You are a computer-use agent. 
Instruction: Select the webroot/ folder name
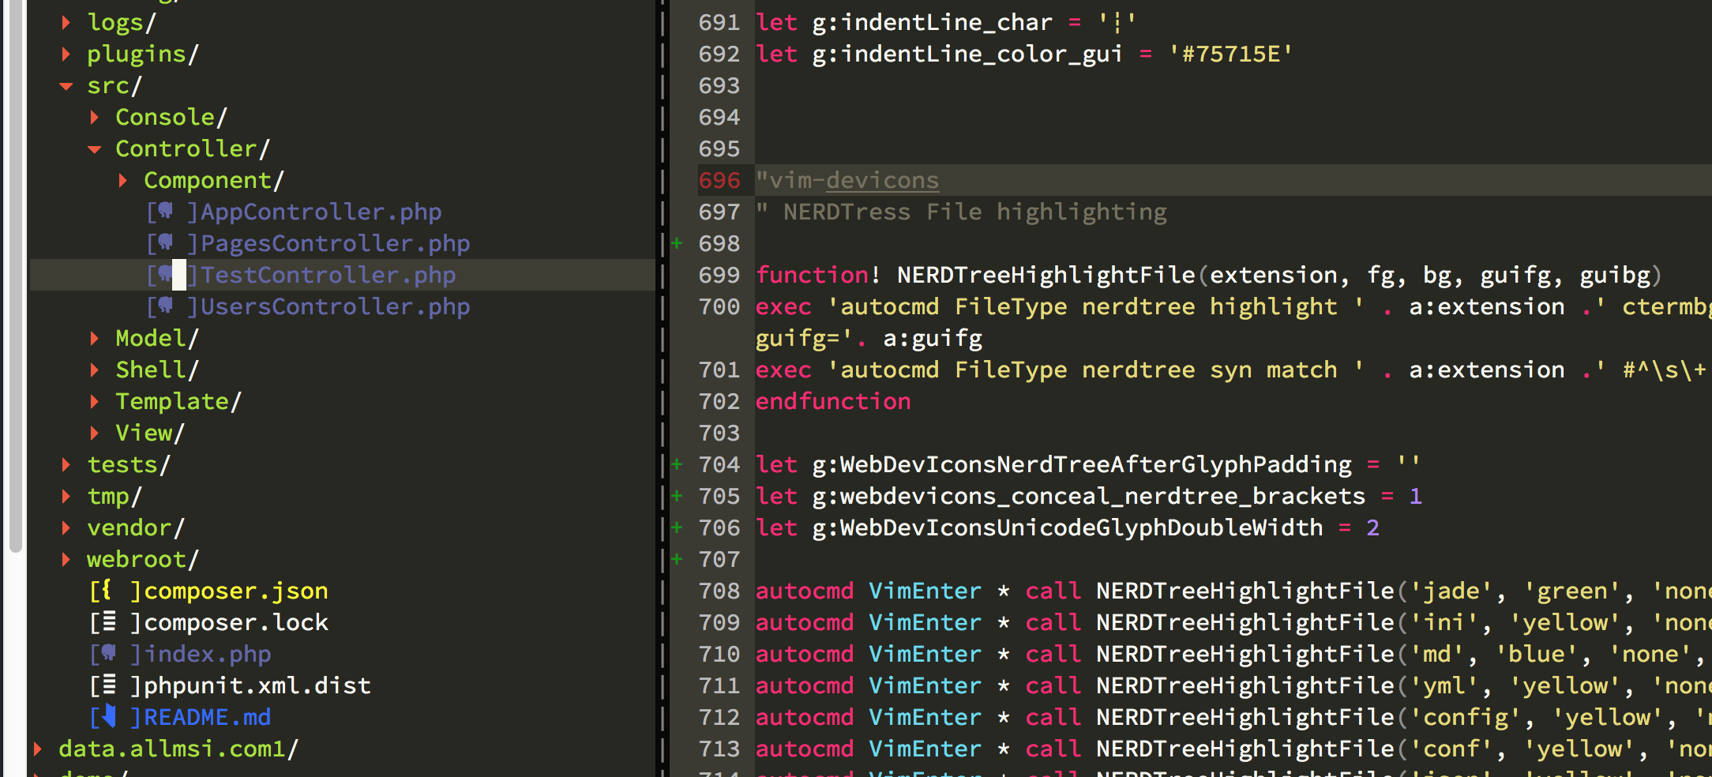coord(142,559)
